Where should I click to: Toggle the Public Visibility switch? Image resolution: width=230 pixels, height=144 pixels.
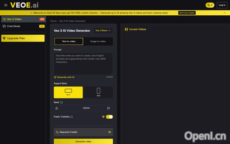[109, 117]
